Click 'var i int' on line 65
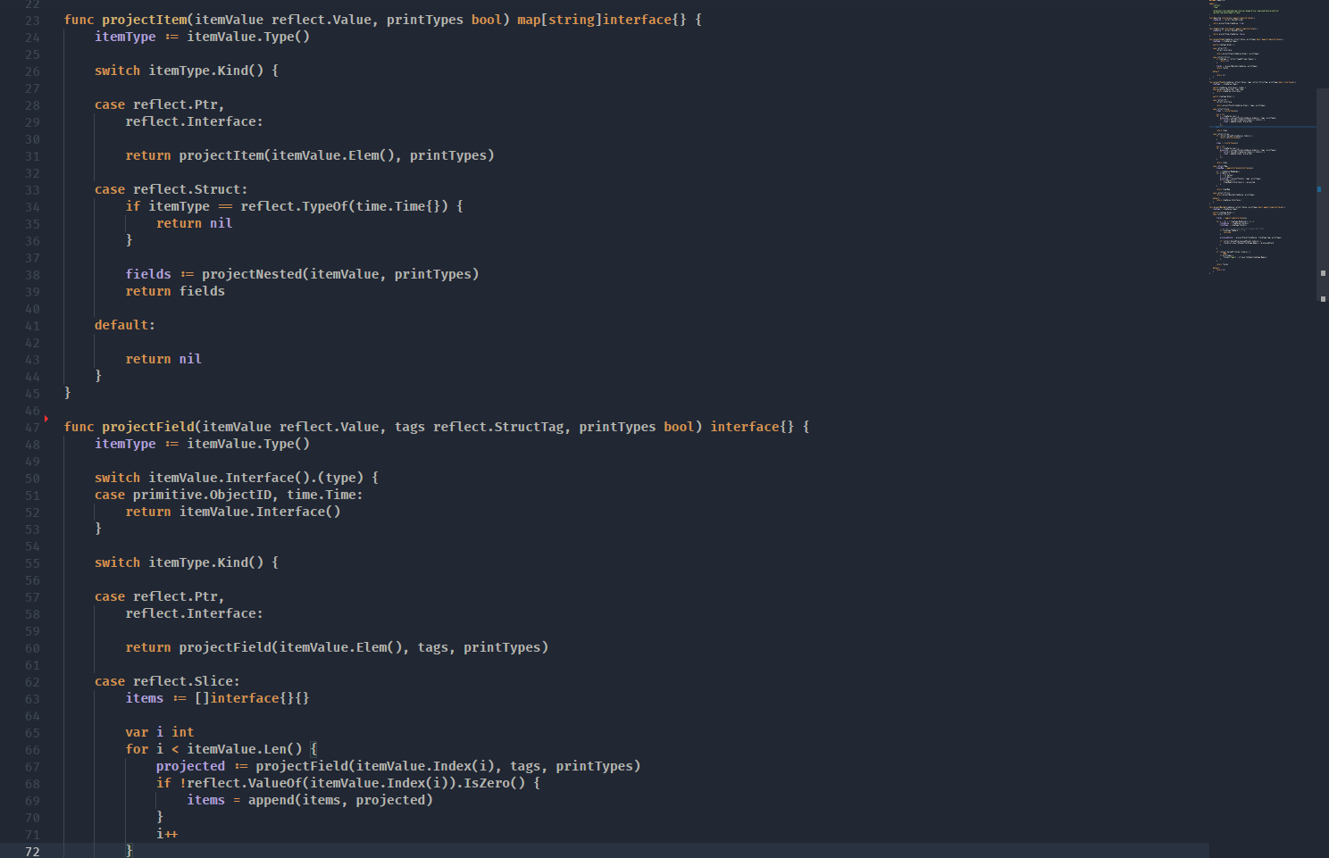Image resolution: width=1329 pixels, height=858 pixels. click(x=160, y=732)
